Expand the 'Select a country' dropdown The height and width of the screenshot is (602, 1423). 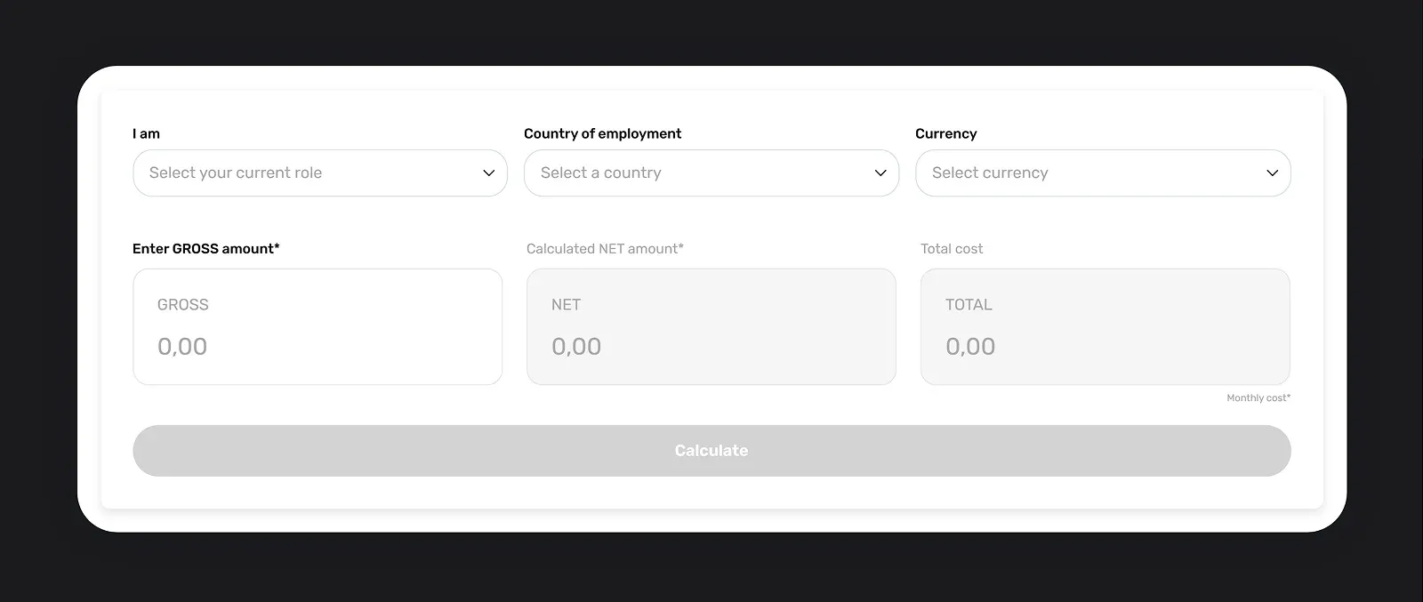point(694,173)
